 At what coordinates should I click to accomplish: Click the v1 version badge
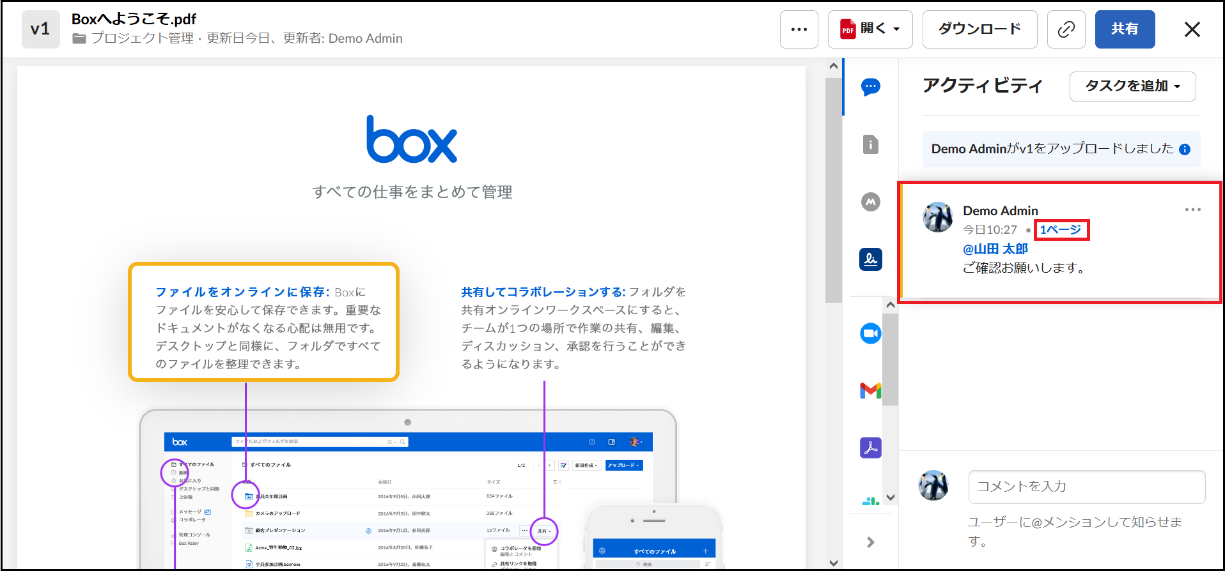point(40,29)
